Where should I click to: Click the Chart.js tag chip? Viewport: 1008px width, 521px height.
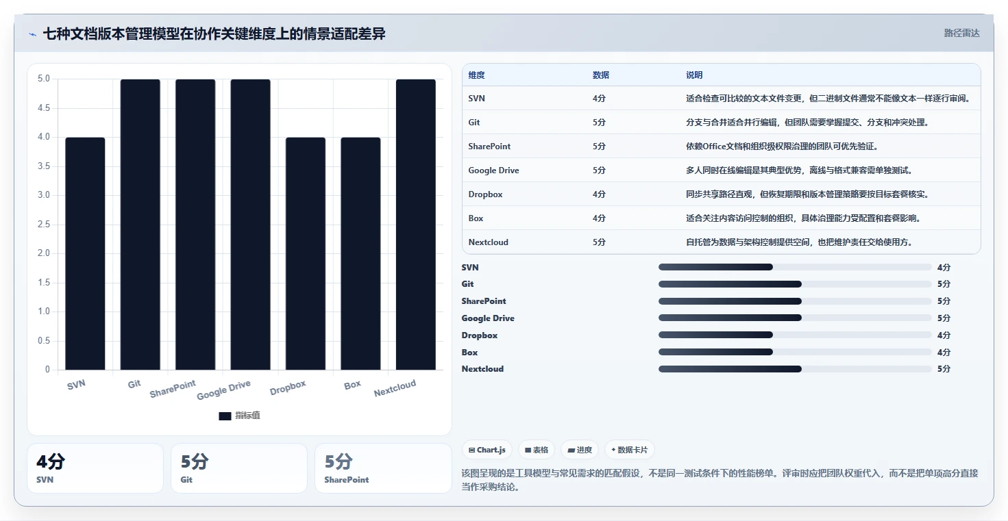tap(487, 450)
